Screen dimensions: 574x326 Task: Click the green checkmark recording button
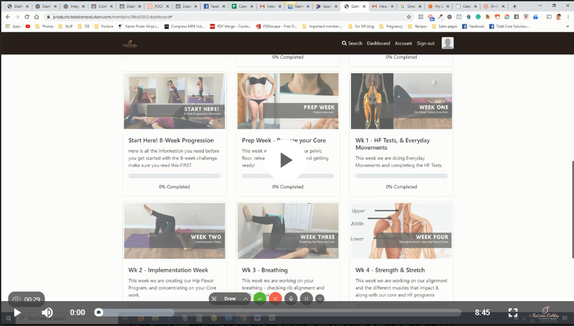click(259, 298)
